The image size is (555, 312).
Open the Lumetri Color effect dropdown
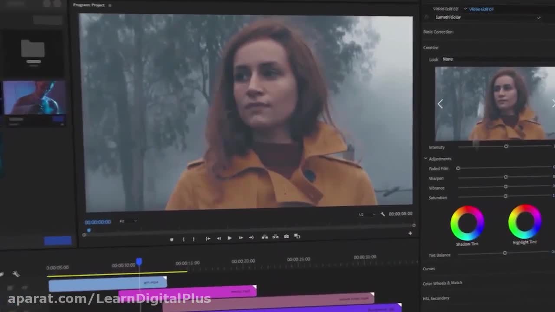pyautogui.click(x=539, y=18)
